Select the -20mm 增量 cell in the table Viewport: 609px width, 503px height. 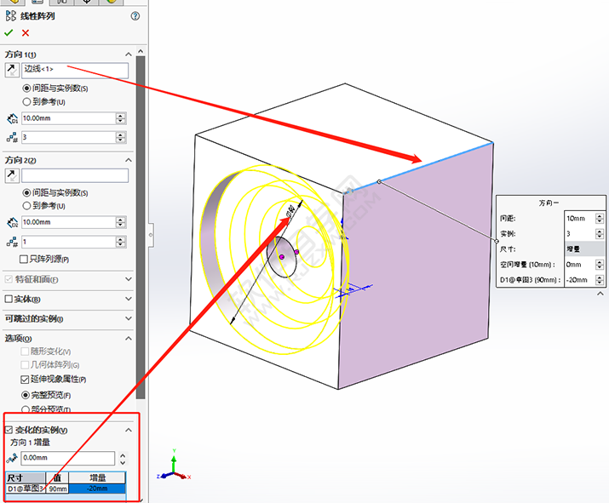point(97,489)
